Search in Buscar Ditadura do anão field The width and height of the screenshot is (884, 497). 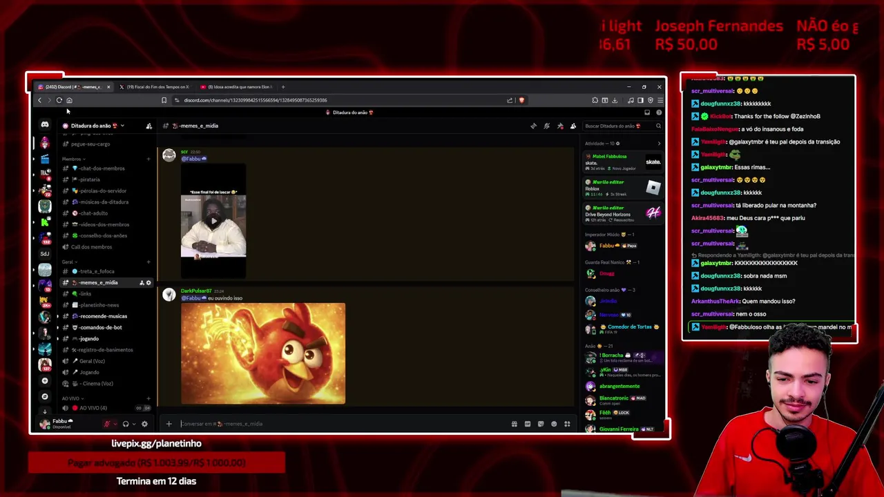[x=622, y=126]
